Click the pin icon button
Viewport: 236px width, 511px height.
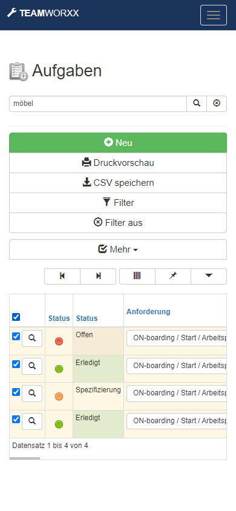click(173, 276)
